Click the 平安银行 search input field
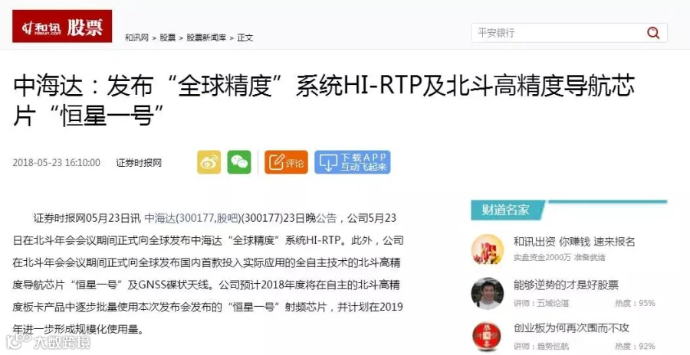Screen dimensions: 690x355 (557, 33)
